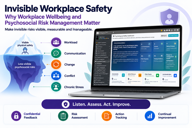Viewport: 192px width, 128px height.
Task: Click the Listen. Assess. Act. Improve. banner
Action: tap(96, 104)
